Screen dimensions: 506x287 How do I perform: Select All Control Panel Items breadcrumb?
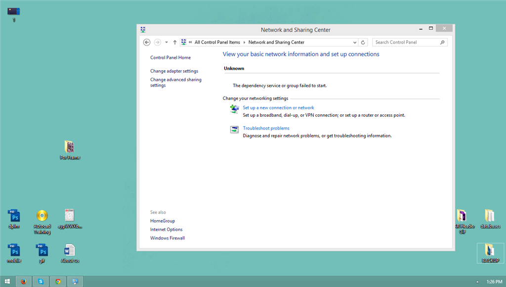(217, 43)
